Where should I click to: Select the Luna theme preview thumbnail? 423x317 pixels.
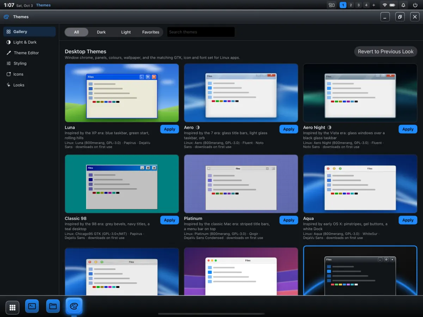click(122, 93)
